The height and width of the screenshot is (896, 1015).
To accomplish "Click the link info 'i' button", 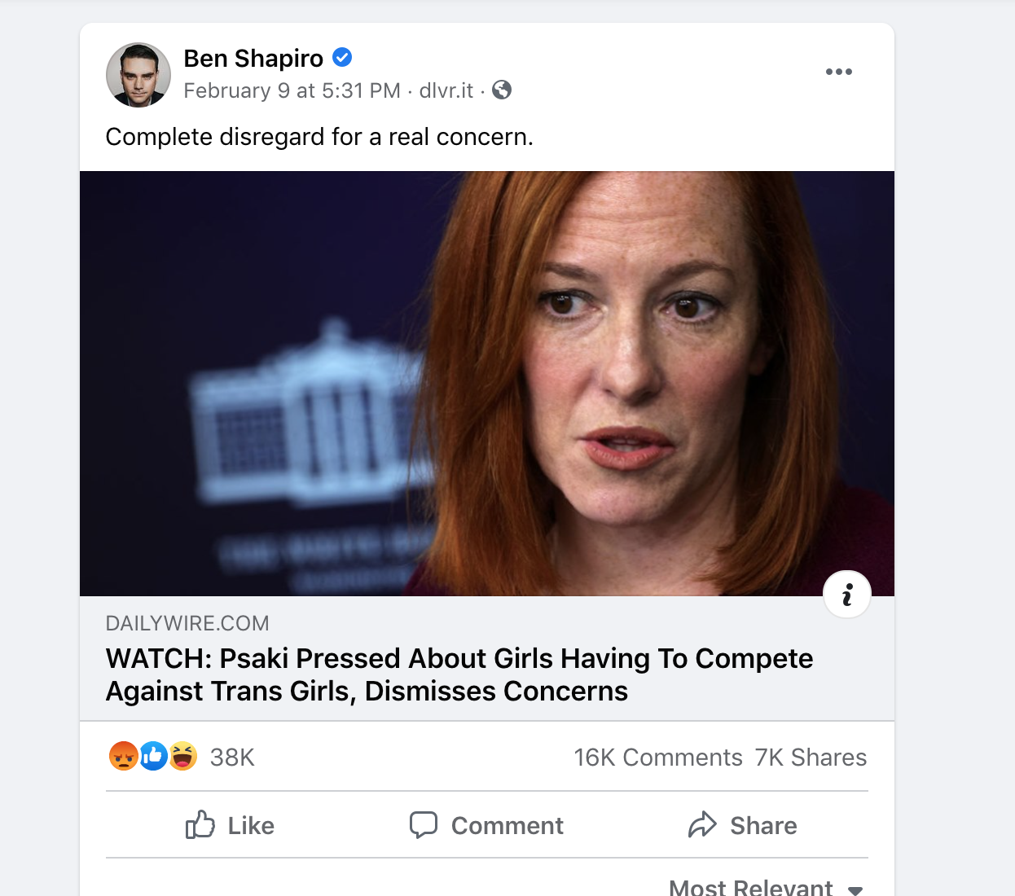I will tap(847, 595).
